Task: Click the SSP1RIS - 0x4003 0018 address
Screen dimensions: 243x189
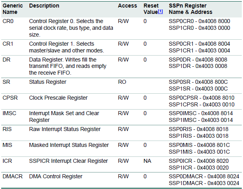Action: click(198, 136)
